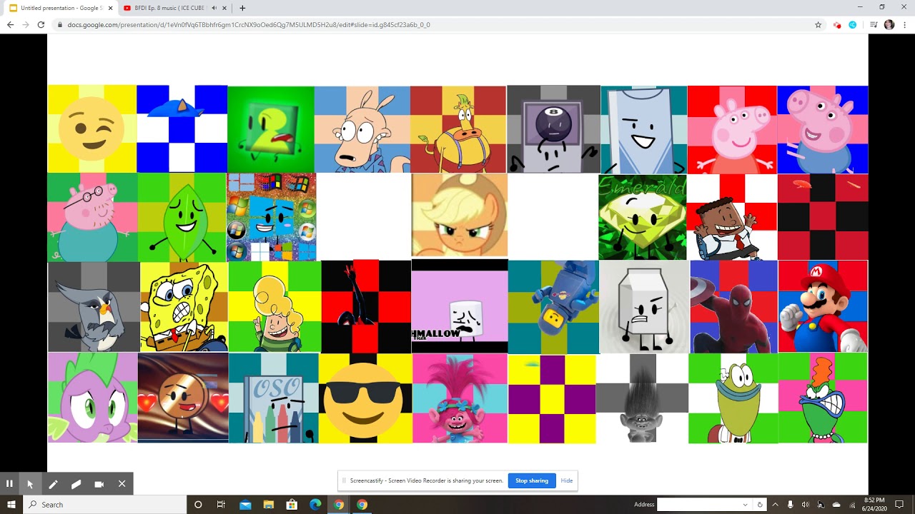Click the taskbar Search box
The width and height of the screenshot is (915, 514).
point(105,504)
